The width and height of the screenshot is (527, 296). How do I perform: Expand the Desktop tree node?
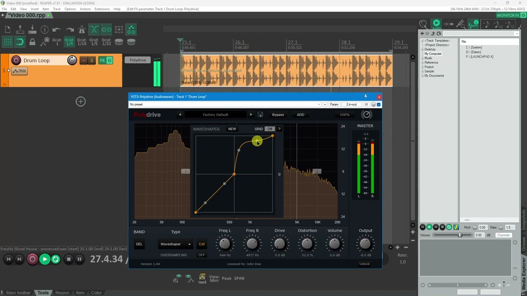coord(422,49)
